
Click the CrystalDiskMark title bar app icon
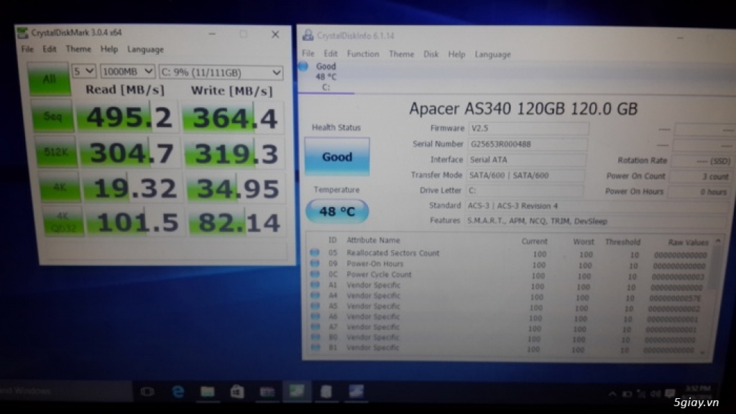22,32
